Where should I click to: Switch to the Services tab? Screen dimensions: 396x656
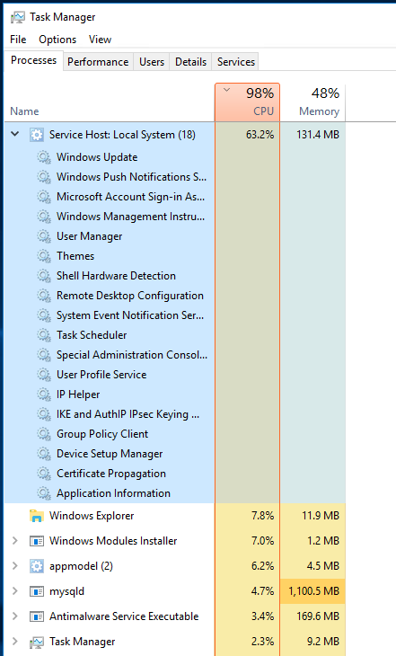click(x=236, y=62)
